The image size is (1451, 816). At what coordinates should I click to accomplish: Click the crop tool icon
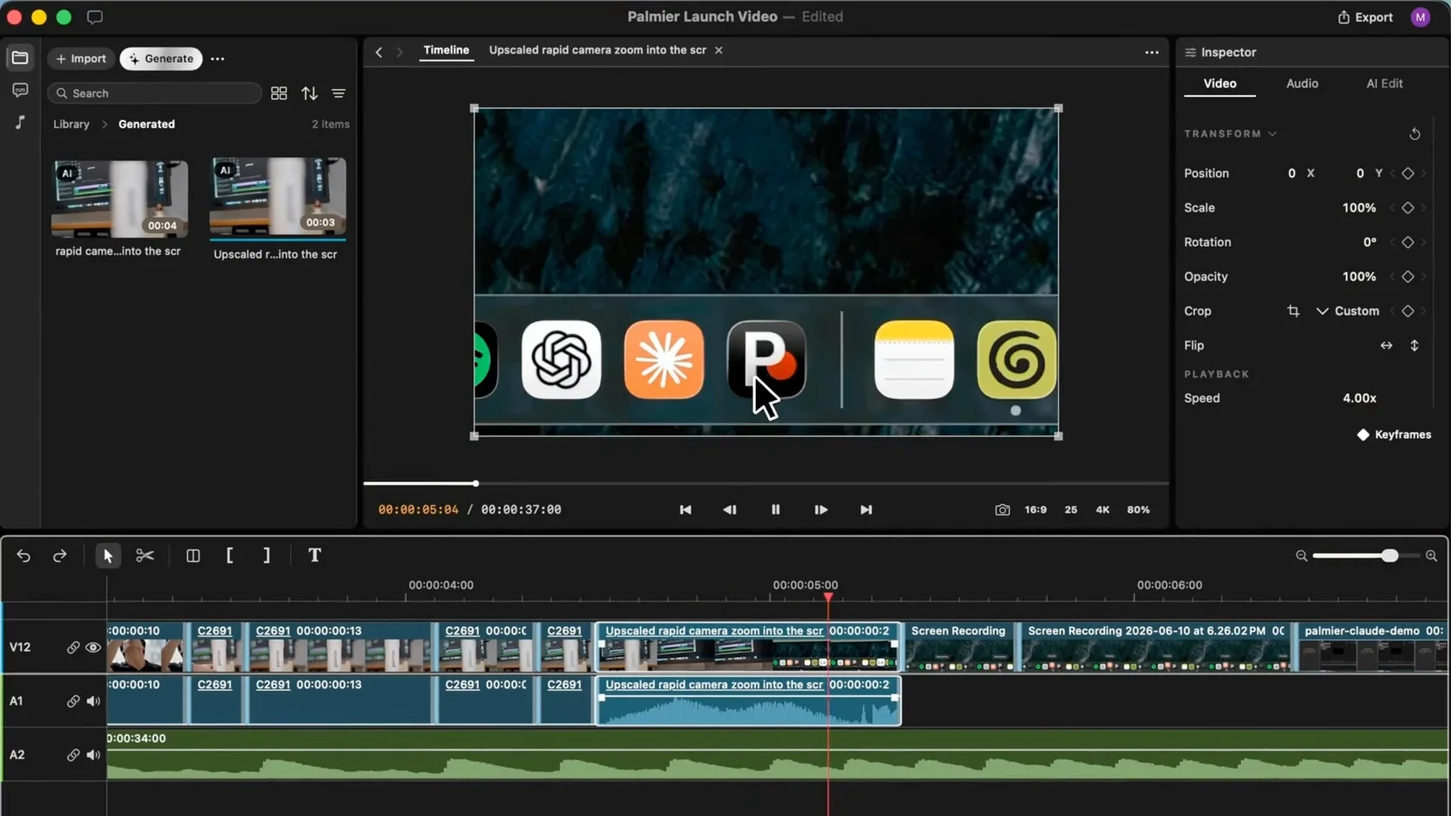point(1293,311)
